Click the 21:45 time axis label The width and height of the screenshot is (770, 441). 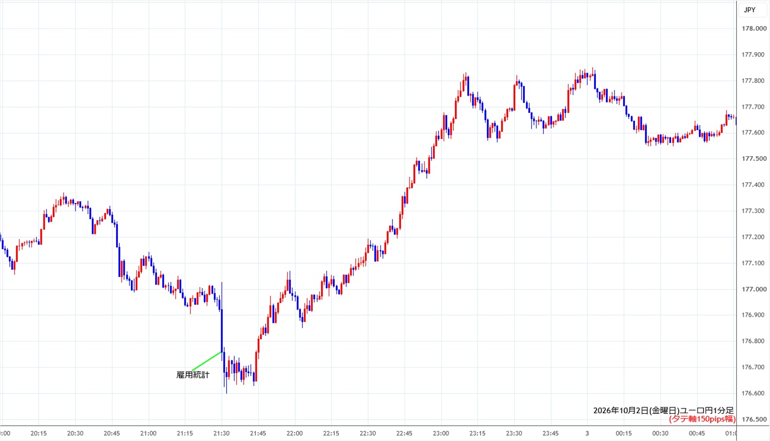pyautogui.click(x=258, y=433)
